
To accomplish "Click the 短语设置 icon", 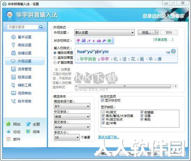I will (13, 77).
